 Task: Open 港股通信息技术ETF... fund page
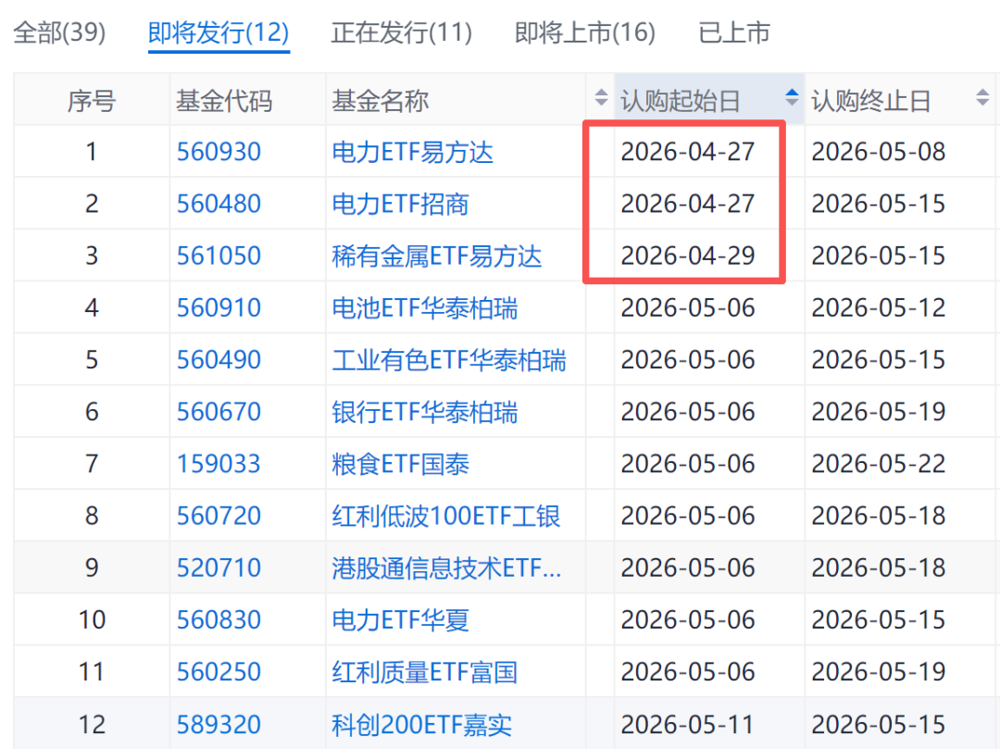[x=446, y=568]
